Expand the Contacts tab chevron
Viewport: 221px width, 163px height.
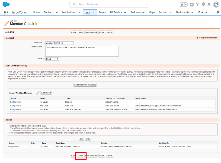tap(57, 12)
